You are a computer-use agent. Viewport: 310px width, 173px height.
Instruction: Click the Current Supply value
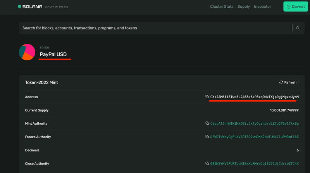pyautogui.click(x=284, y=110)
